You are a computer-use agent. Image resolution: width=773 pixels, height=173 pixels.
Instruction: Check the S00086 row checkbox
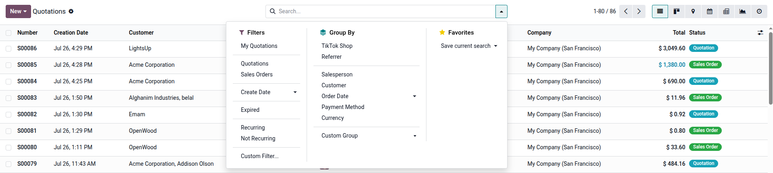[8, 49]
